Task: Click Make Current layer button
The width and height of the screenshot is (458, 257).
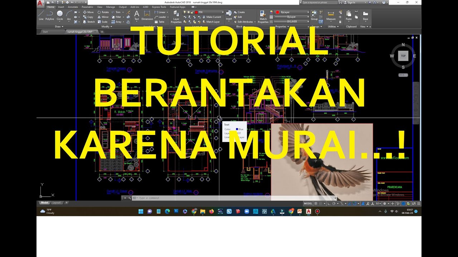Action: click(x=211, y=17)
